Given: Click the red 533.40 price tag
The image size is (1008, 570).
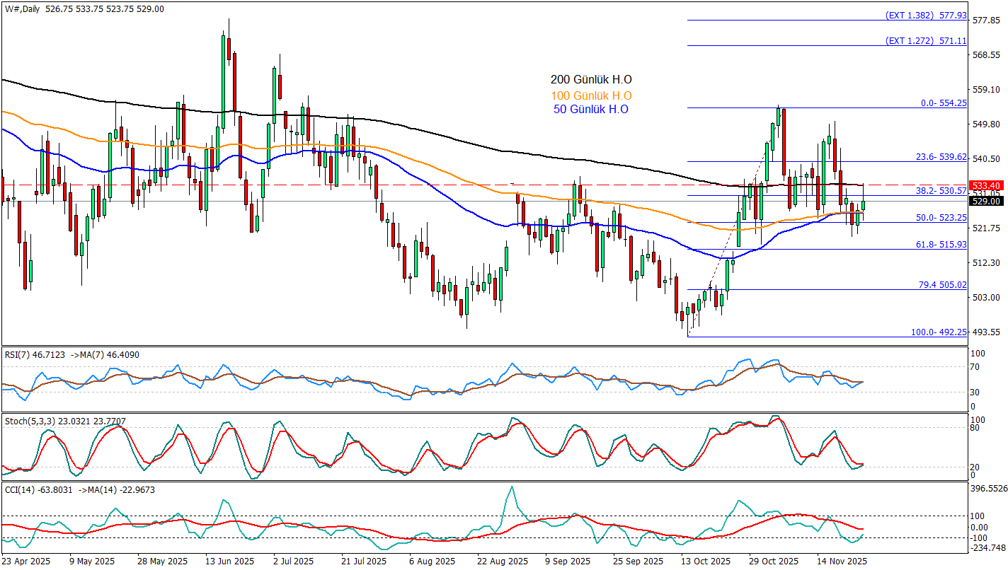Looking at the screenshot, I should pyautogui.click(x=987, y=185).
